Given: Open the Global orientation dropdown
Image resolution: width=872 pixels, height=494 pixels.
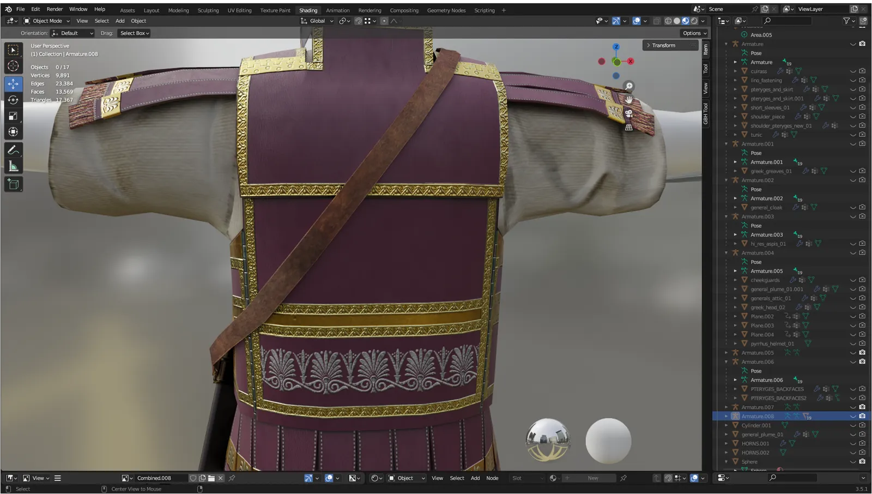Looking at the screenshot, I should (317, 21).
